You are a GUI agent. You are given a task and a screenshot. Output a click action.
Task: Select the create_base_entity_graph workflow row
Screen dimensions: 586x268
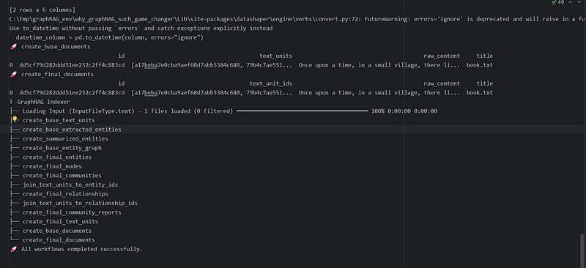pyautogui.click(x=62, y=148)
